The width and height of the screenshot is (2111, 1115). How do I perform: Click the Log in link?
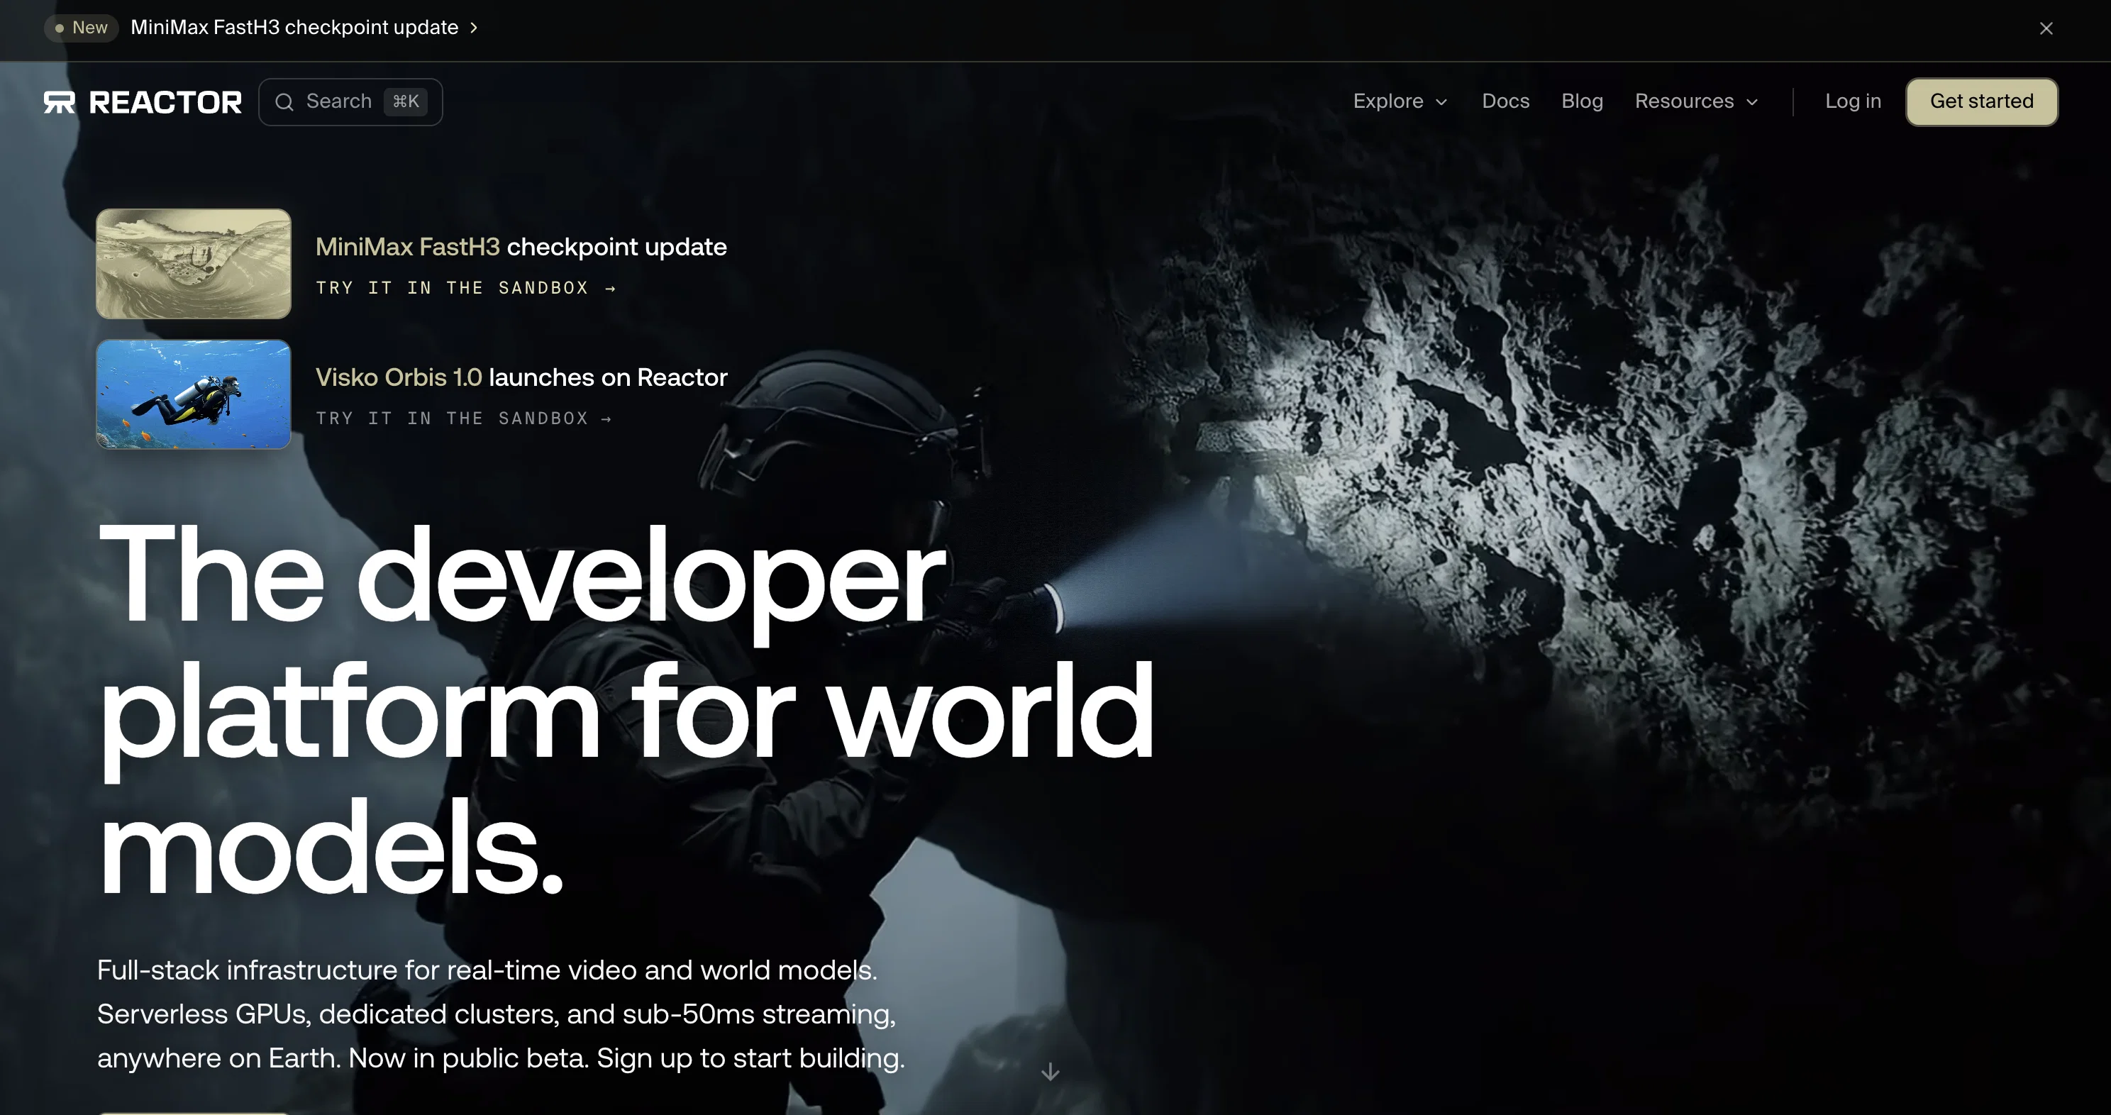1853,101
